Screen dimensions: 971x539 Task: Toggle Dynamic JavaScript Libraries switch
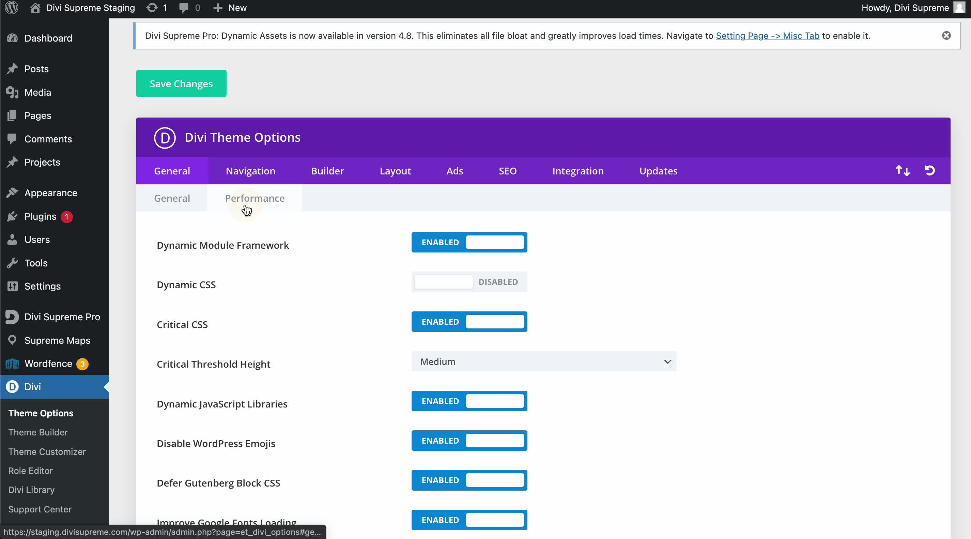pos(469,401)
